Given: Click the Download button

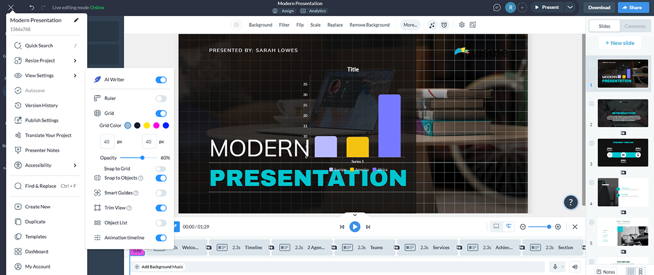Looking at the screenshot, I should point(599,8).
